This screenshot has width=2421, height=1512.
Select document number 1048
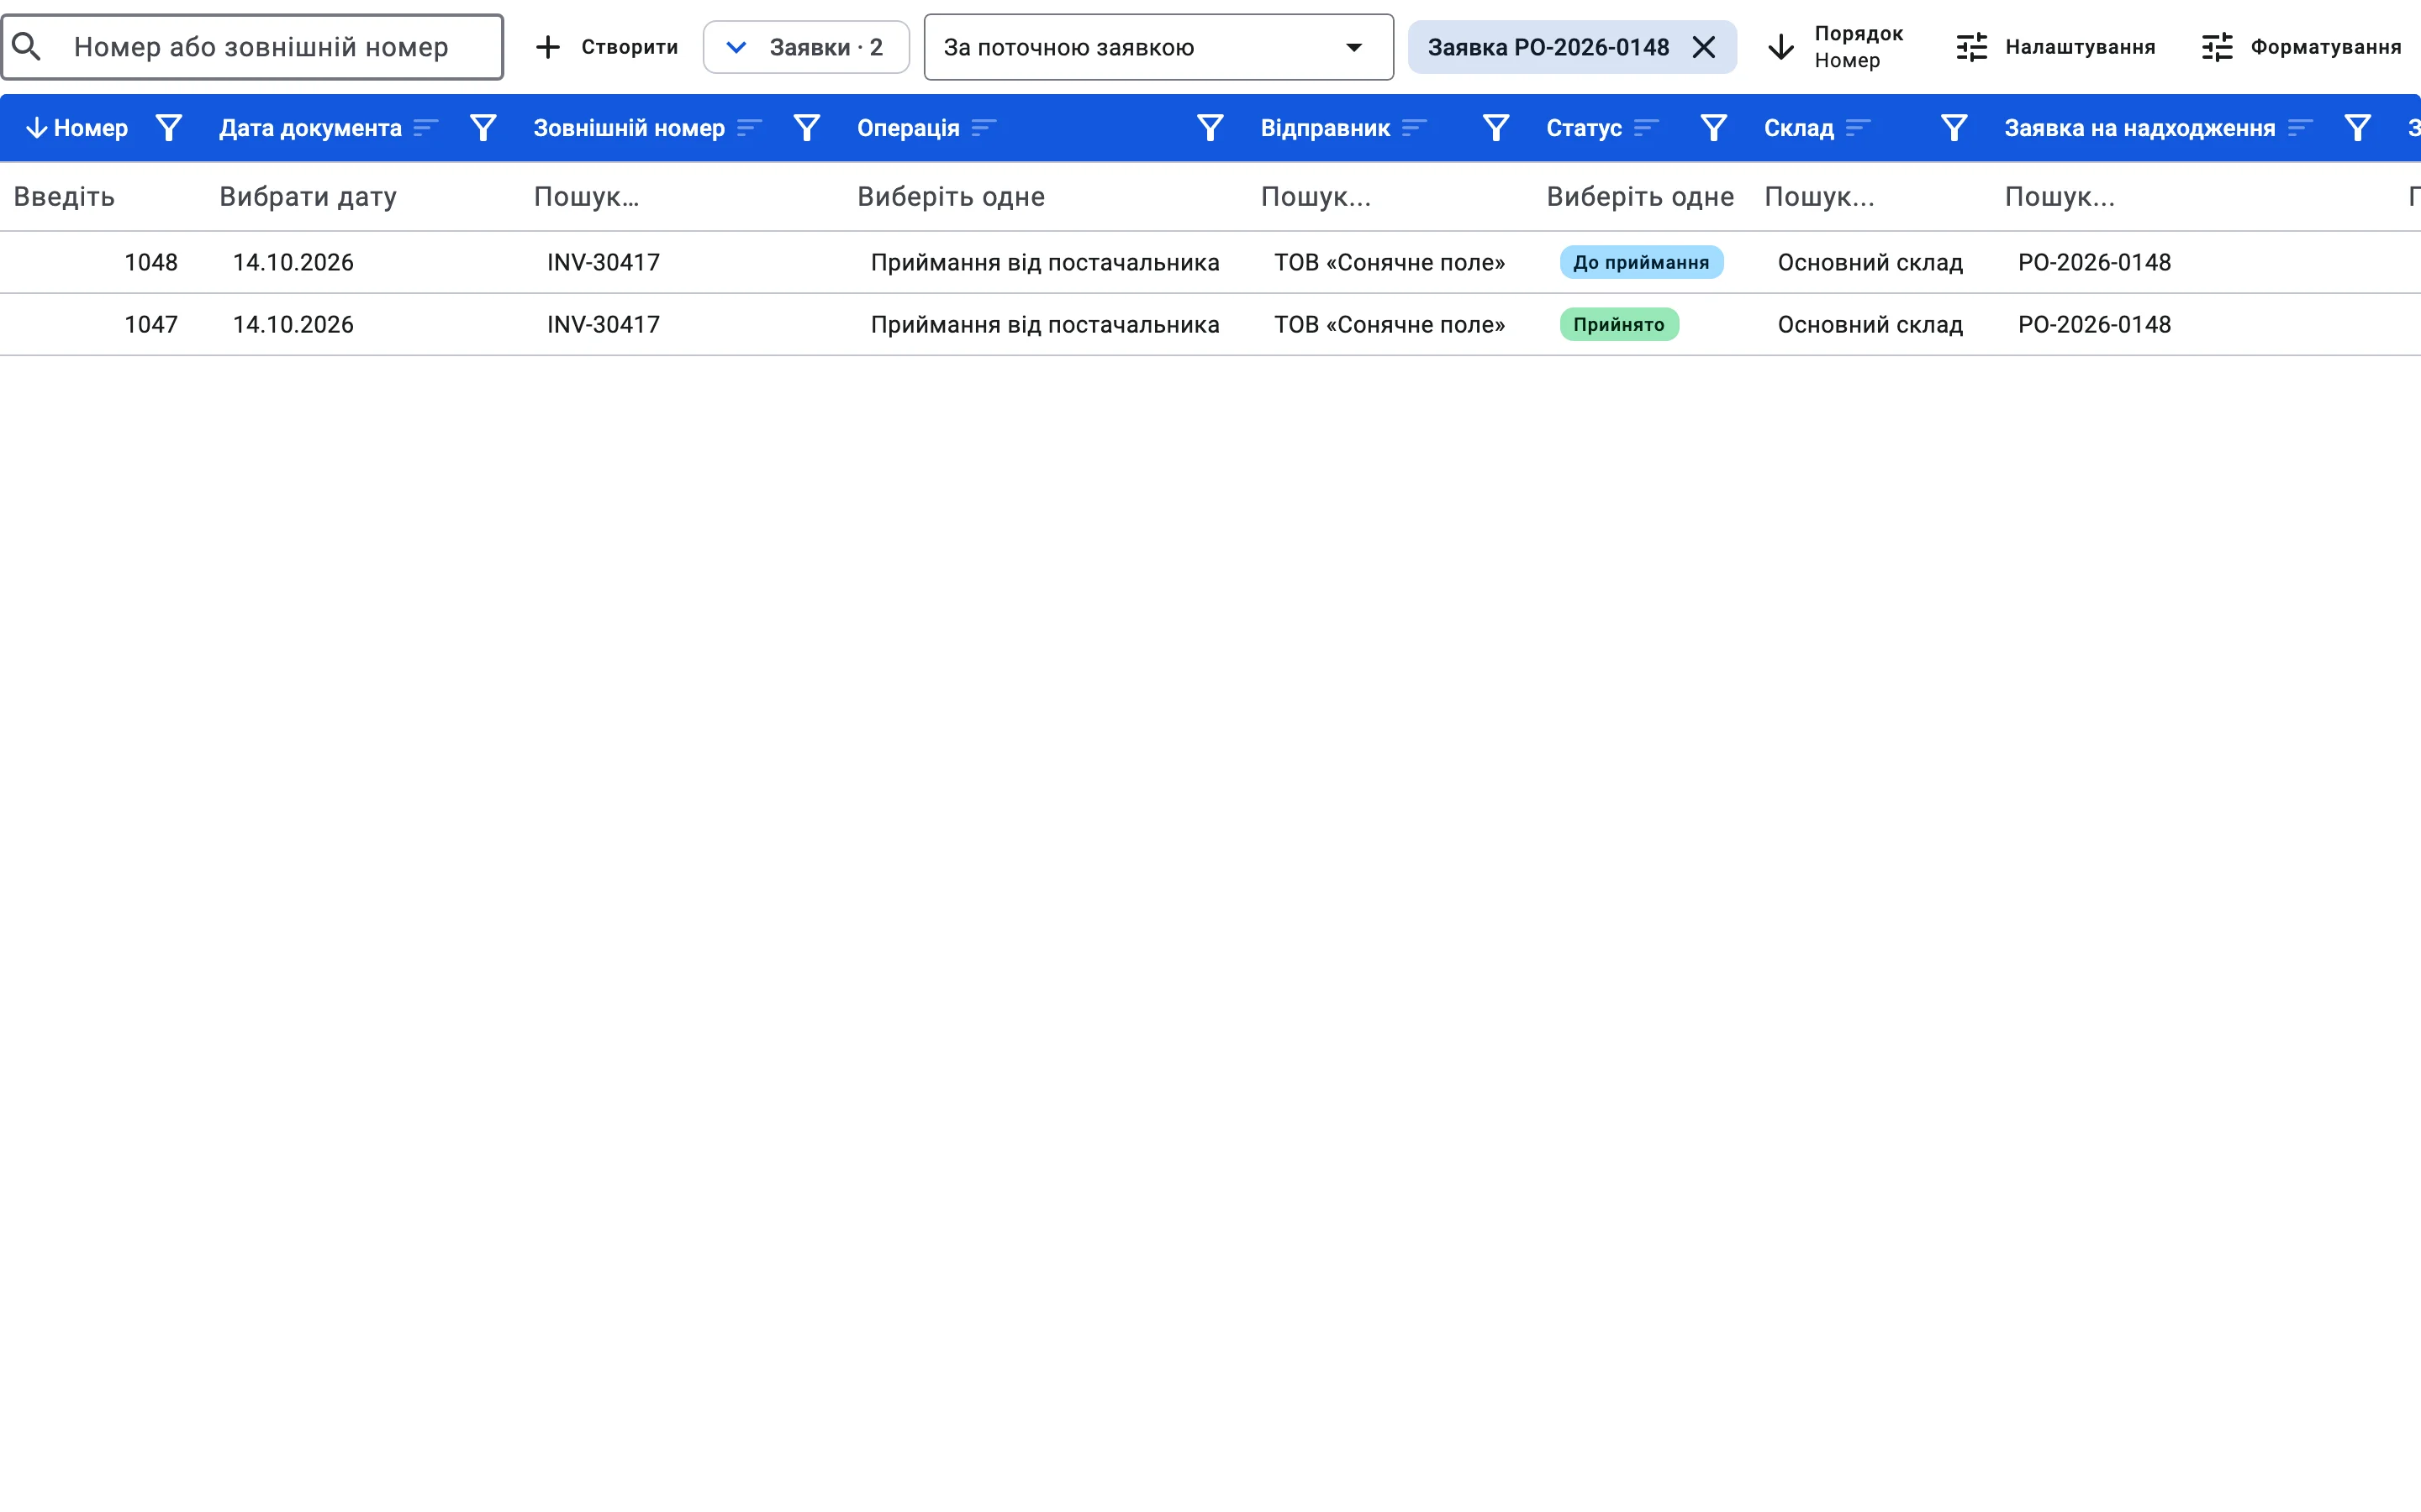(x=151, y=262)
